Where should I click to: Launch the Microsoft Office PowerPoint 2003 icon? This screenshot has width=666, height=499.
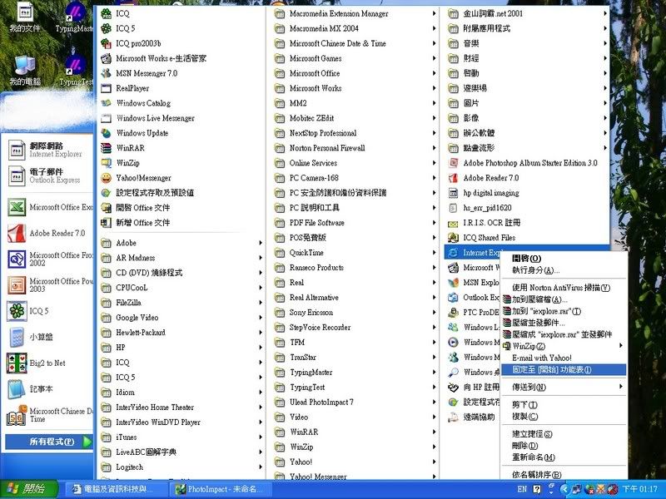17,284
